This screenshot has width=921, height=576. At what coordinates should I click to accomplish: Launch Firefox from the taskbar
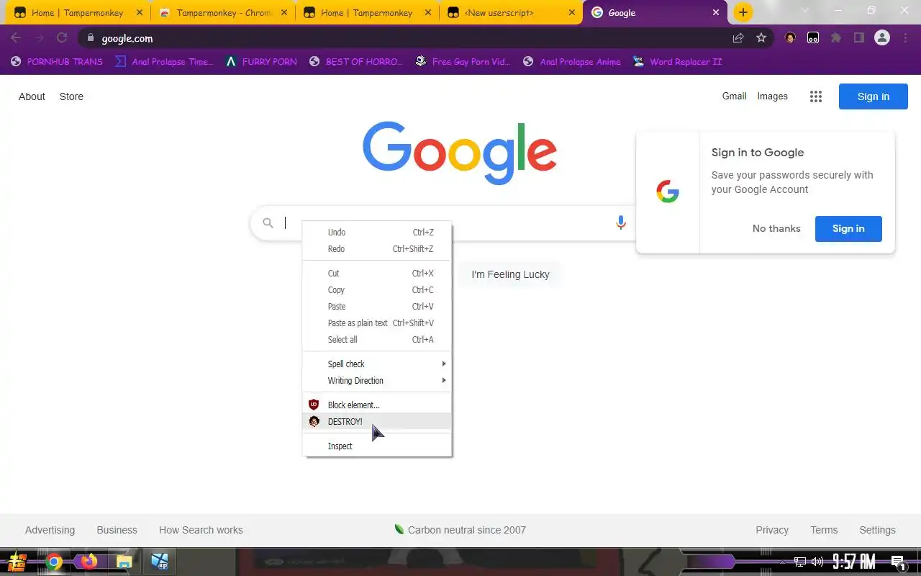(x=89, y=561)
